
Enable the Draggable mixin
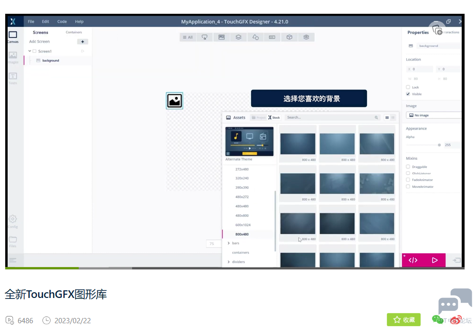408,166
